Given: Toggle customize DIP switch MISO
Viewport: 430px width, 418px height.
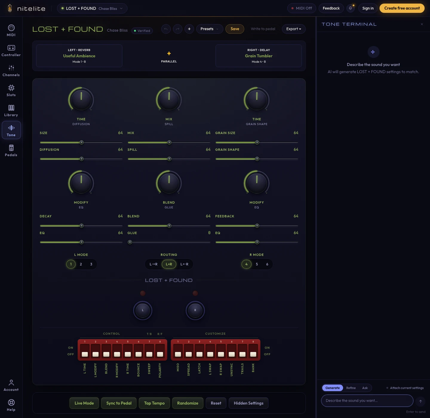Looking at the screenshot, I should pos(178,351).
